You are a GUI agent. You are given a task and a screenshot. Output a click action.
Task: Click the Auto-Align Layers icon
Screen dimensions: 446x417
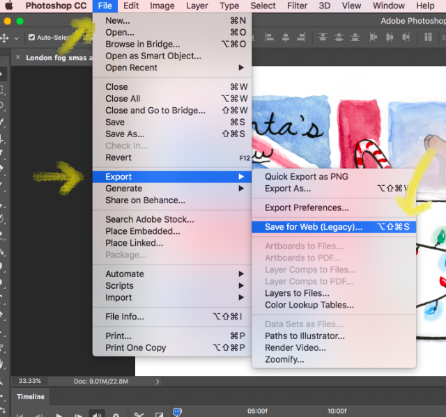pyautogui.click(x=428, y=37)
